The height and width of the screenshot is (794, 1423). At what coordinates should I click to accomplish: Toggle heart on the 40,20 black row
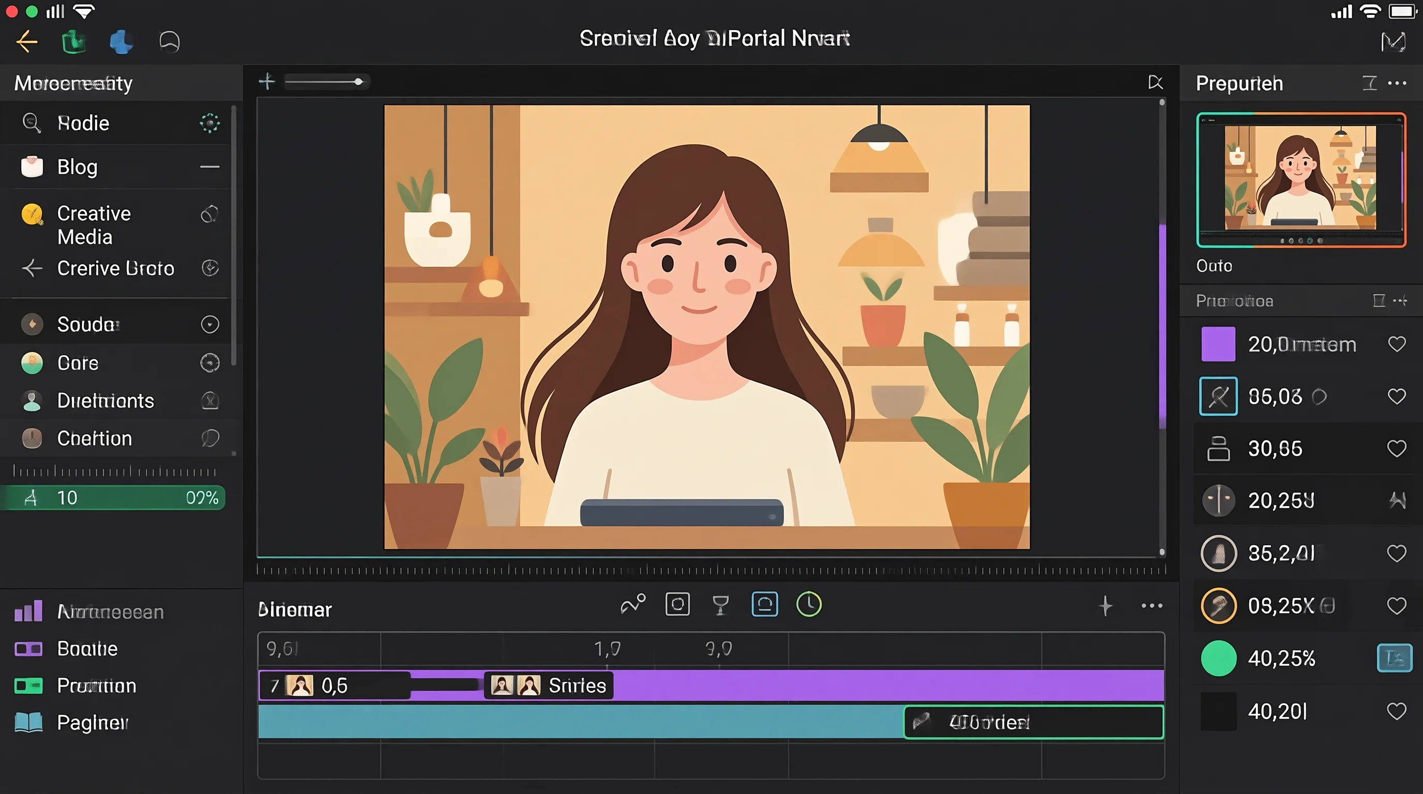(x=1397, y=711)
